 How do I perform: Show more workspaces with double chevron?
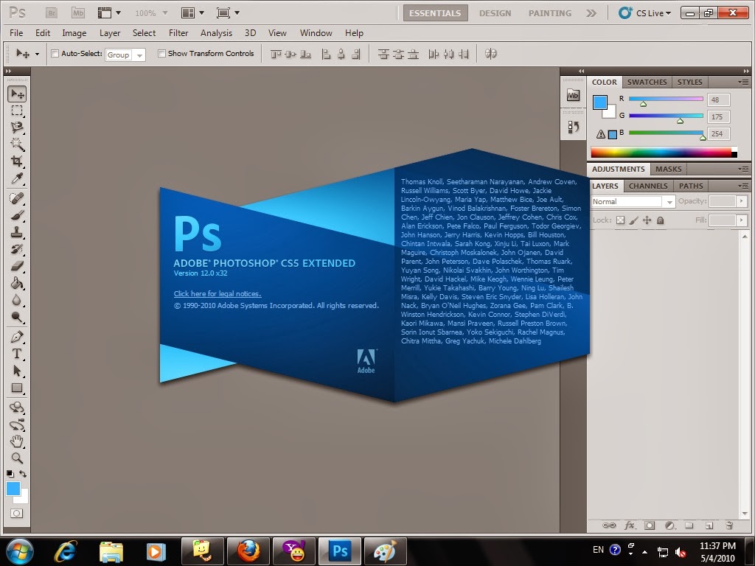coord(591,13)
